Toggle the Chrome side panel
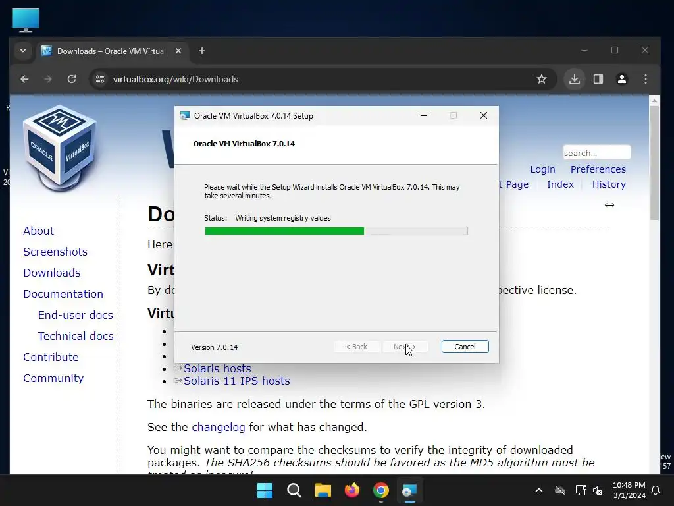Screen dimensions: 674x506 point(598,79)
